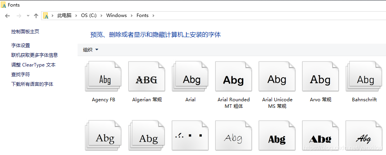The width and height of the screenshot is (386, 155).
Task: Open the recent locations dropdown arrow
Action: click(x=28, y=16)
